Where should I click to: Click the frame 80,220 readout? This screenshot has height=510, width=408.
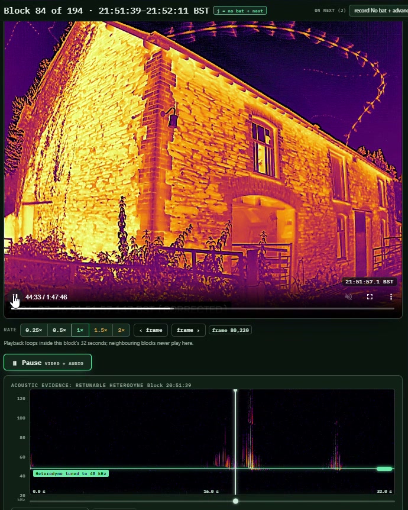(230, 330)
